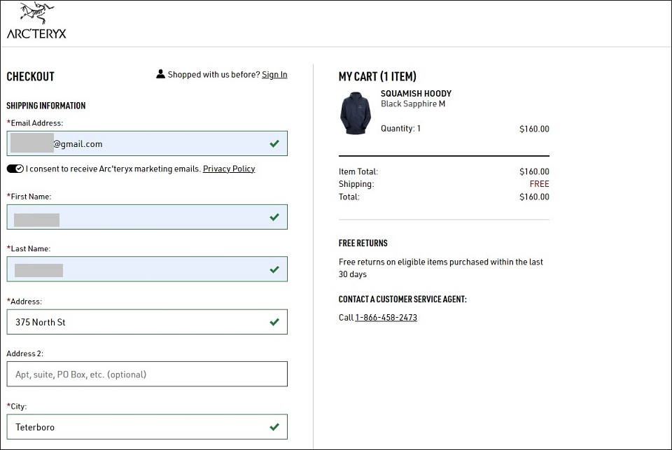Click the MY CART (1 ITEM) heading
This screenshot has height=450, width=672.
pyautogui.click(x=377, y=77)
